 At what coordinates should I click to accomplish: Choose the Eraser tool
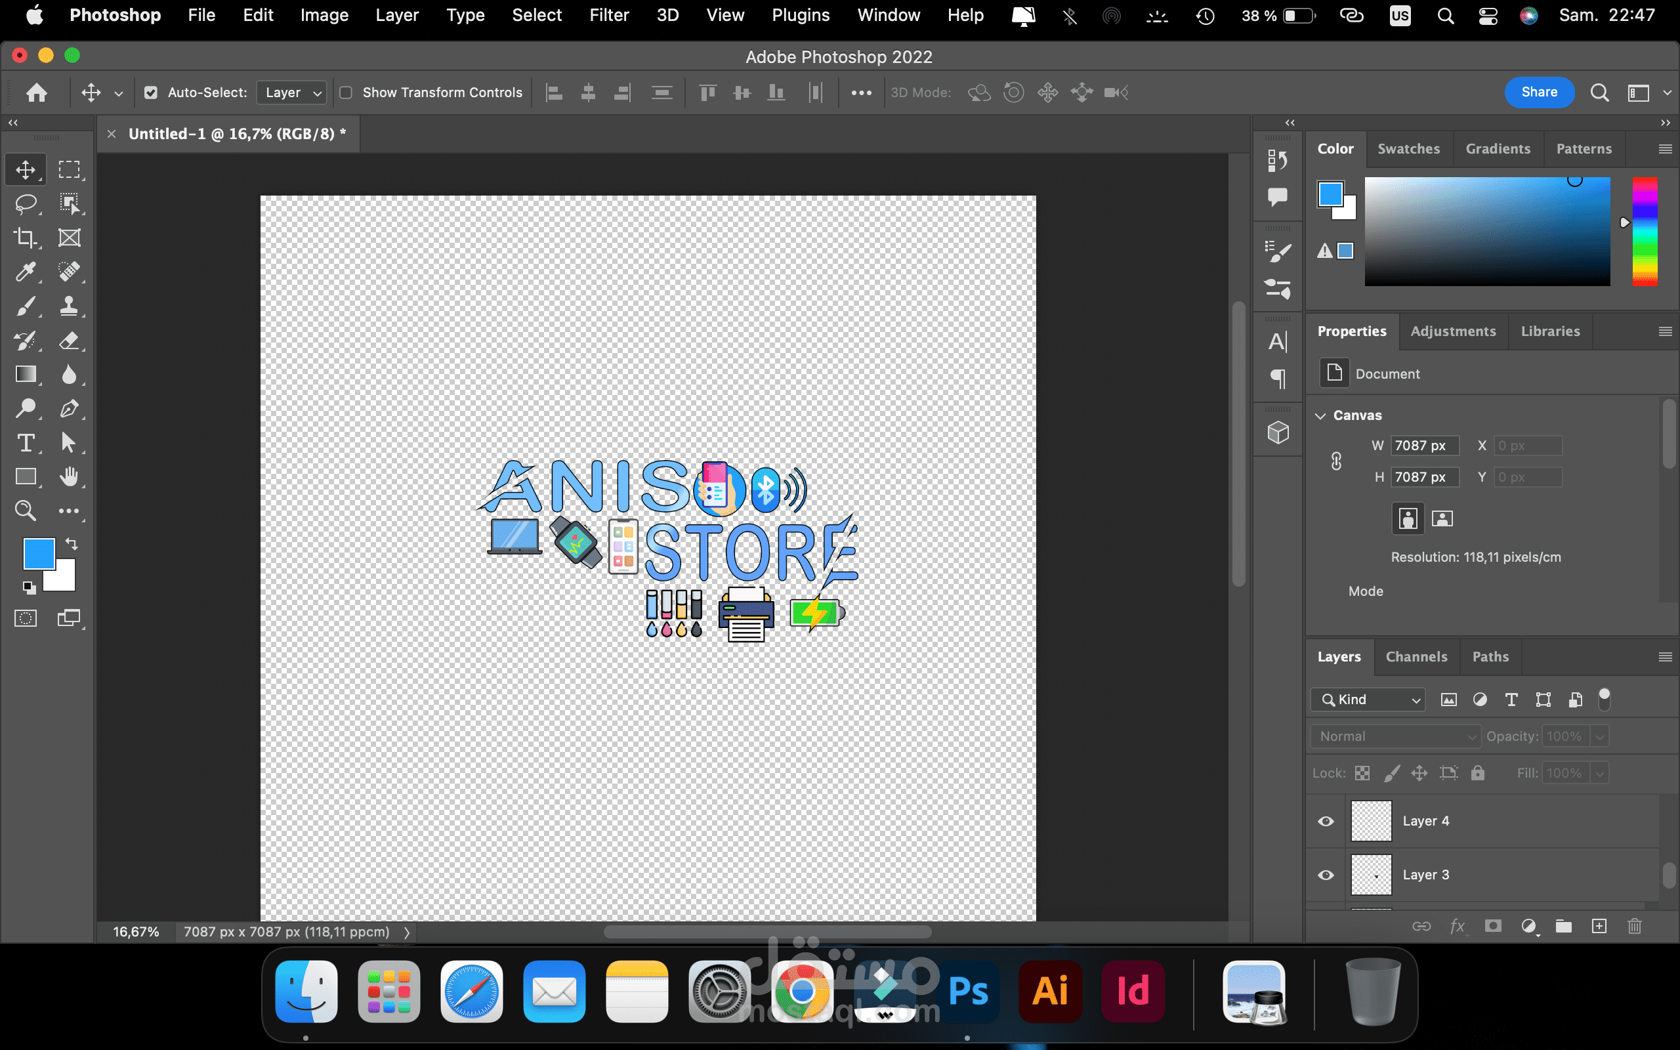pyautogui.click(x=69, y=341)
